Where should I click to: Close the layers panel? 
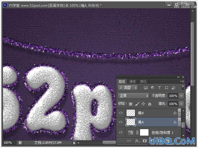tap(183, 77)
